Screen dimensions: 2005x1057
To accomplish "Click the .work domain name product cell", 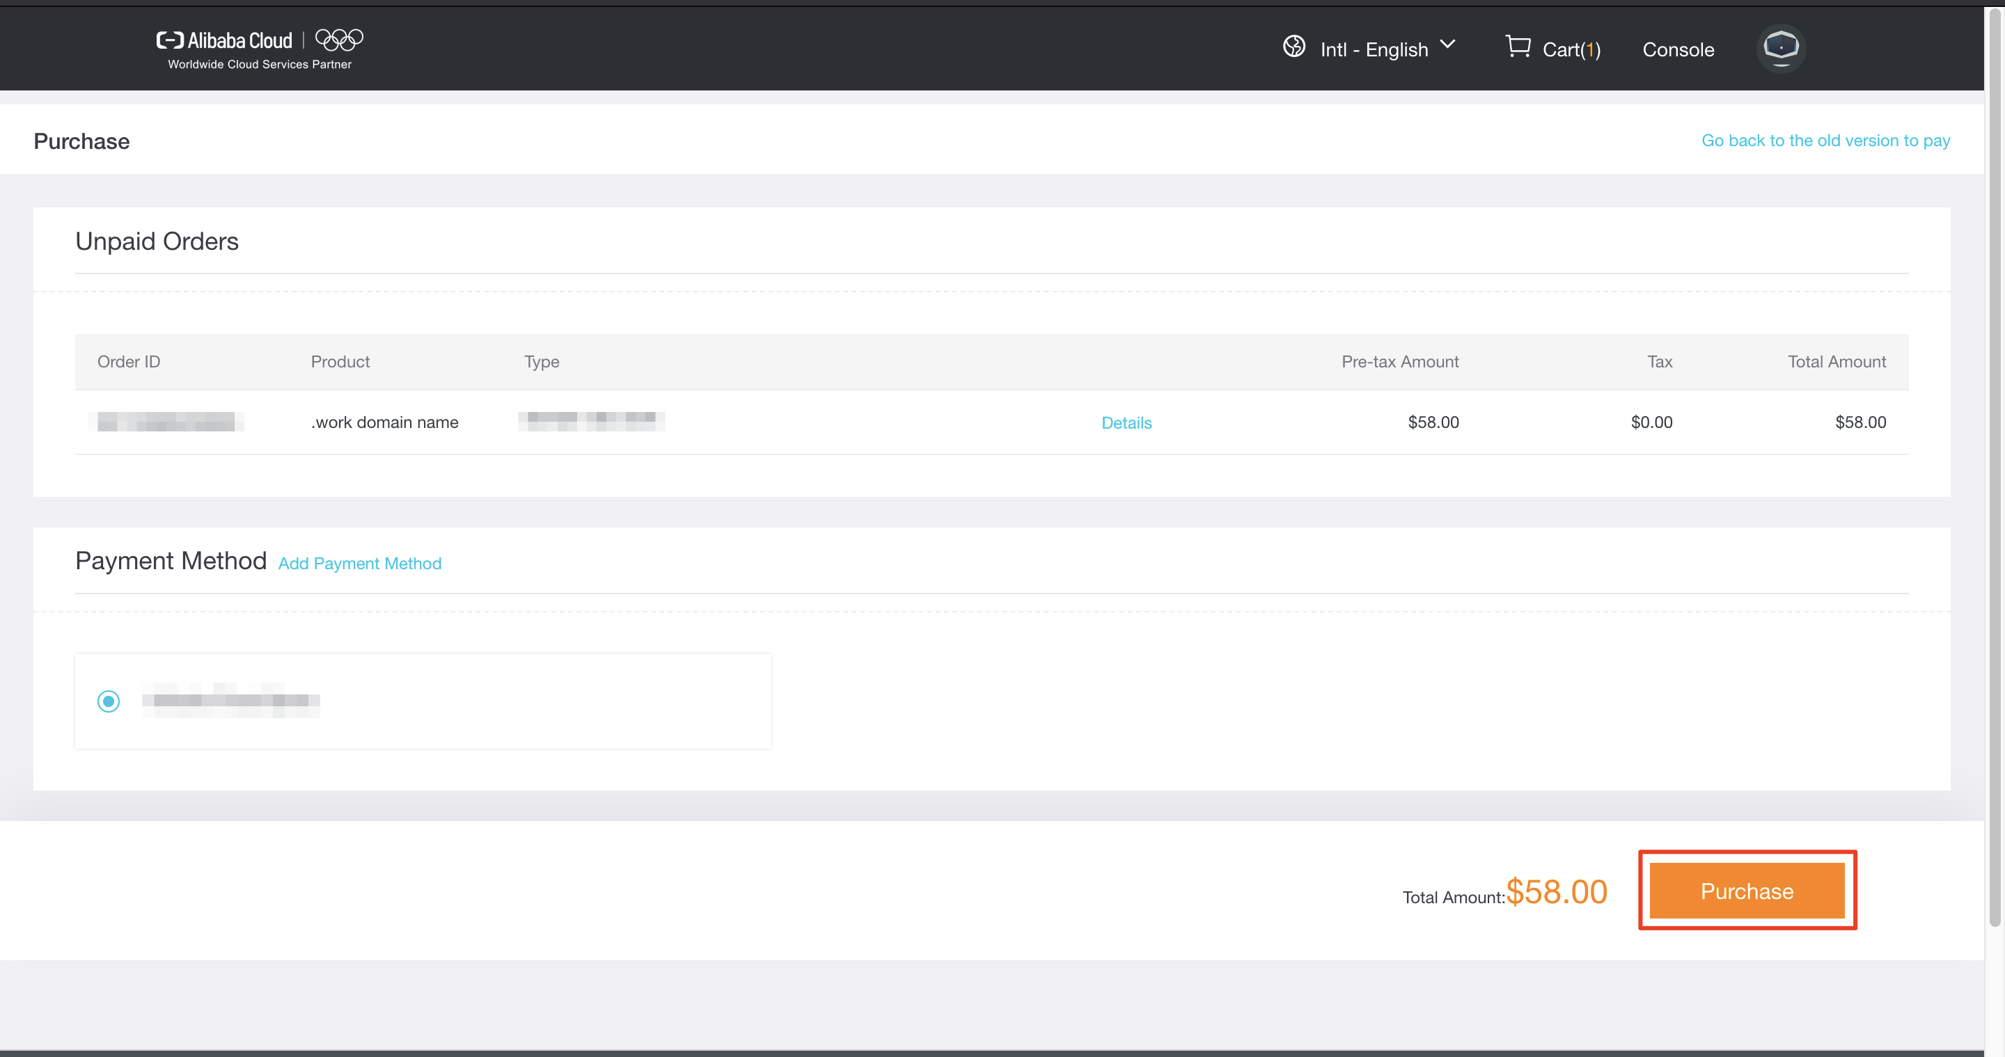I will click(384, 422).
